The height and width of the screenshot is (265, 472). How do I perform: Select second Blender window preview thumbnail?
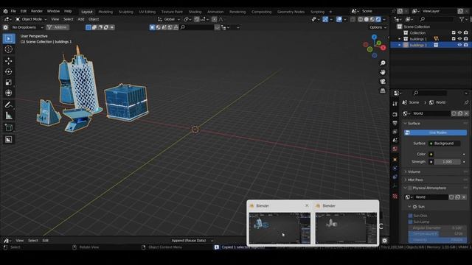(x=346, y=228)
